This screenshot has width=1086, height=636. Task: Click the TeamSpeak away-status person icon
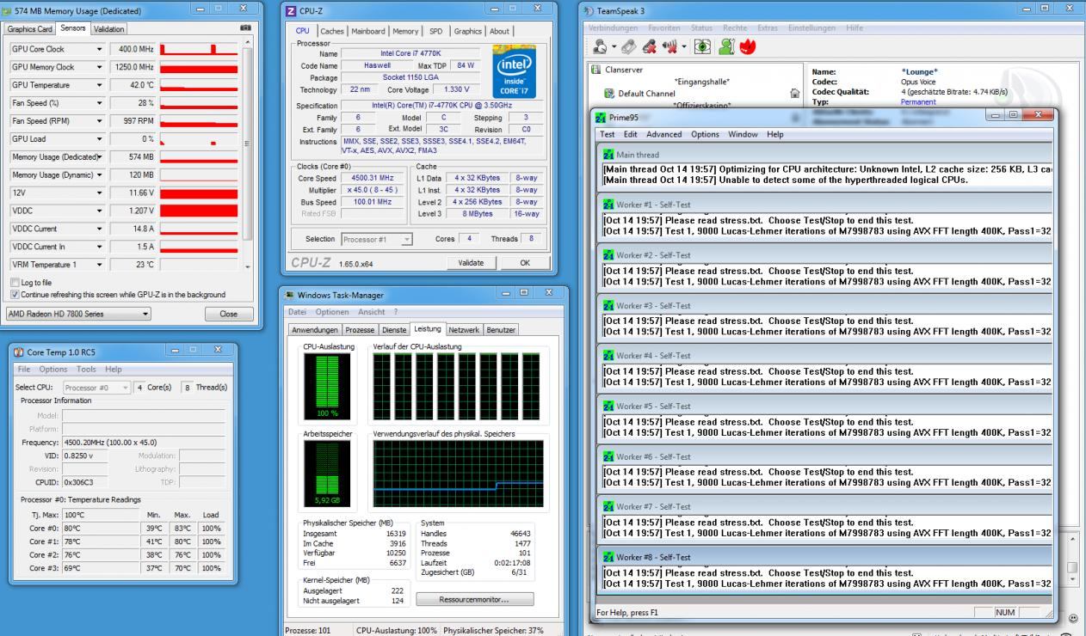point(600,46)
